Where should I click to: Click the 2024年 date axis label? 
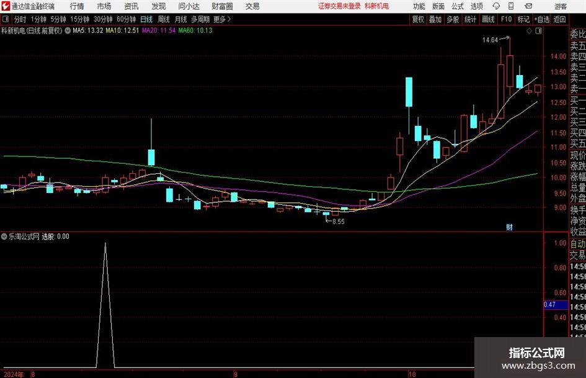click(x=14, y=374)
